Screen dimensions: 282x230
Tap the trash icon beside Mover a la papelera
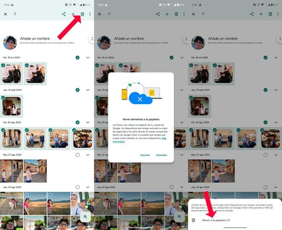pos(194,220)
